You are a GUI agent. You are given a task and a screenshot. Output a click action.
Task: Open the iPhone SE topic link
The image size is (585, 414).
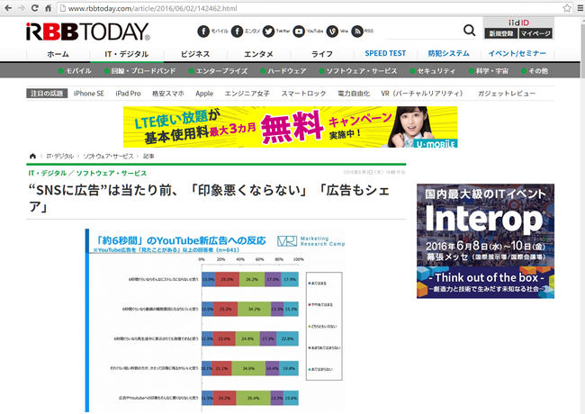[89, 93]
